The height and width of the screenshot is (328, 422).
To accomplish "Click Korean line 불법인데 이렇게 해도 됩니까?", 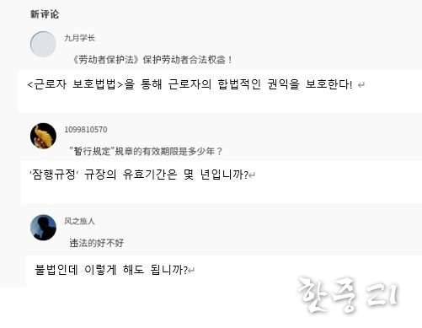I will (x=111, y=270).
